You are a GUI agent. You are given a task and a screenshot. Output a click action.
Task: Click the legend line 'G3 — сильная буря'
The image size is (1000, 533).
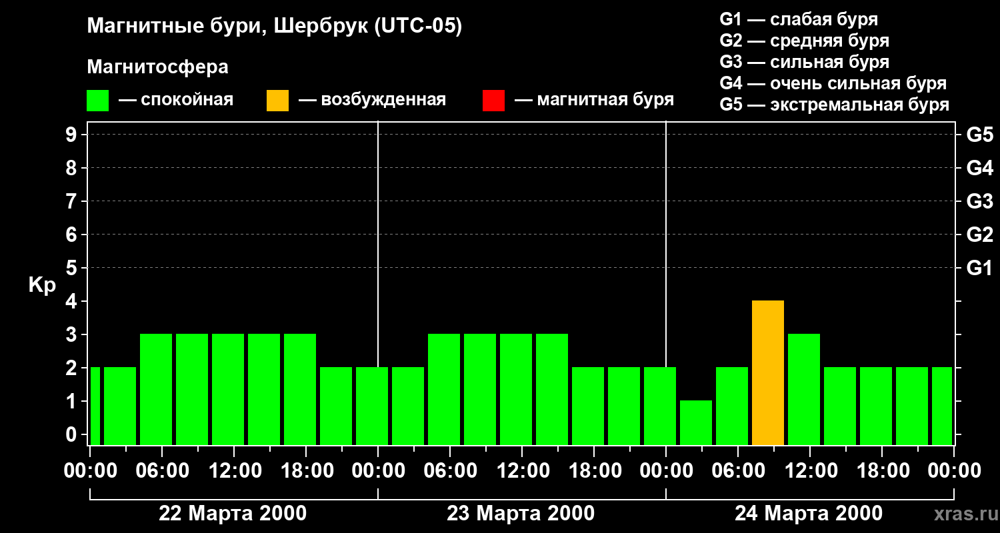(x=805, y=62)
